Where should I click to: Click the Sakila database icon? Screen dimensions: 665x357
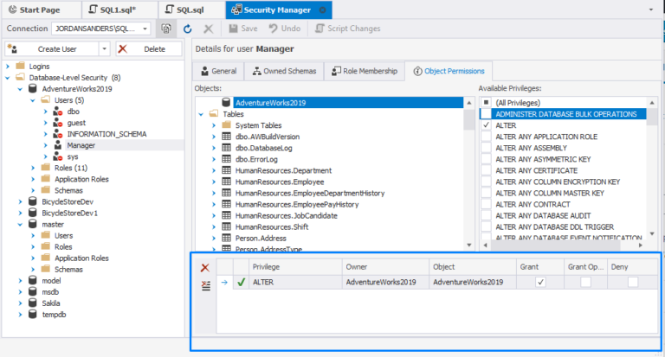[33, 303]
